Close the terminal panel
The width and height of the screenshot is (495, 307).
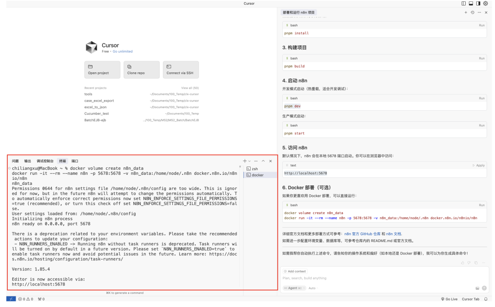coord(270,161)
